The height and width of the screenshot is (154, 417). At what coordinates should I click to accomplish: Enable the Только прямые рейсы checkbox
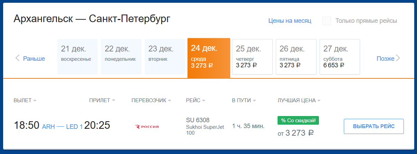point(327,21)
